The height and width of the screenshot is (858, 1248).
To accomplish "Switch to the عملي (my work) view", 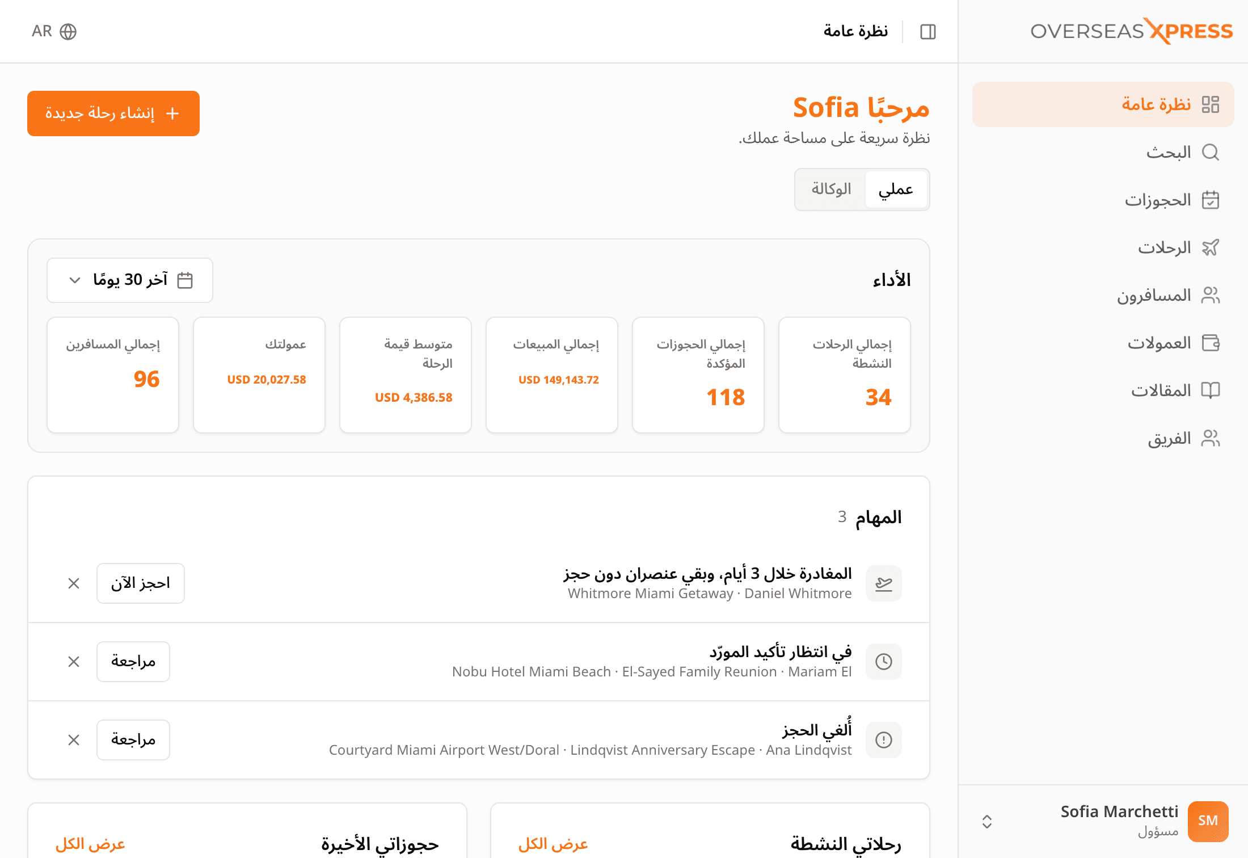I will (896, 189).
